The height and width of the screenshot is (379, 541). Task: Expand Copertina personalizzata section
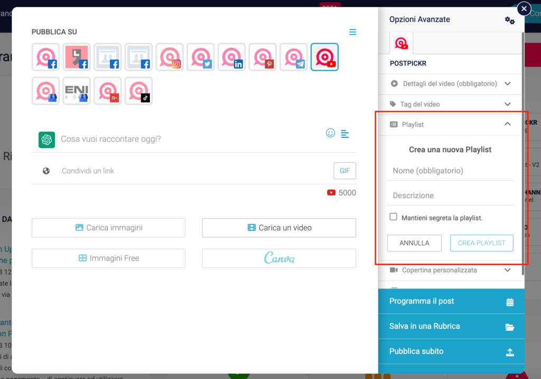point(450,270)
